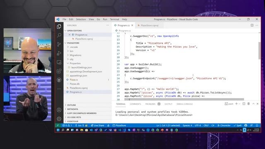This screenshot has width=265, height=149.
Task: Open the Run and Debug view
Action: (59, 53)
